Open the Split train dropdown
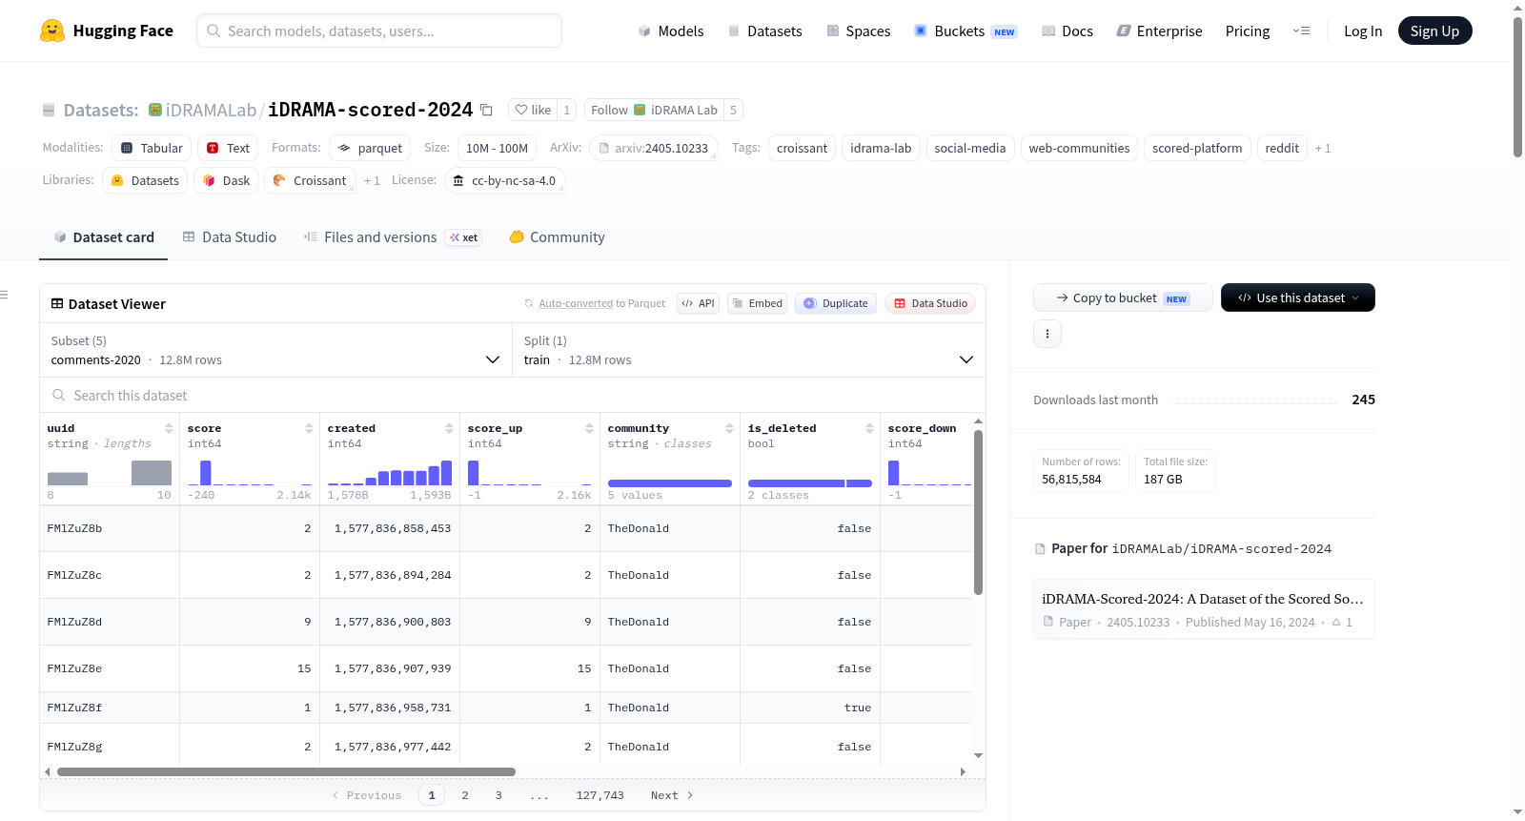The image size is (1525, 821). (748, 350)
